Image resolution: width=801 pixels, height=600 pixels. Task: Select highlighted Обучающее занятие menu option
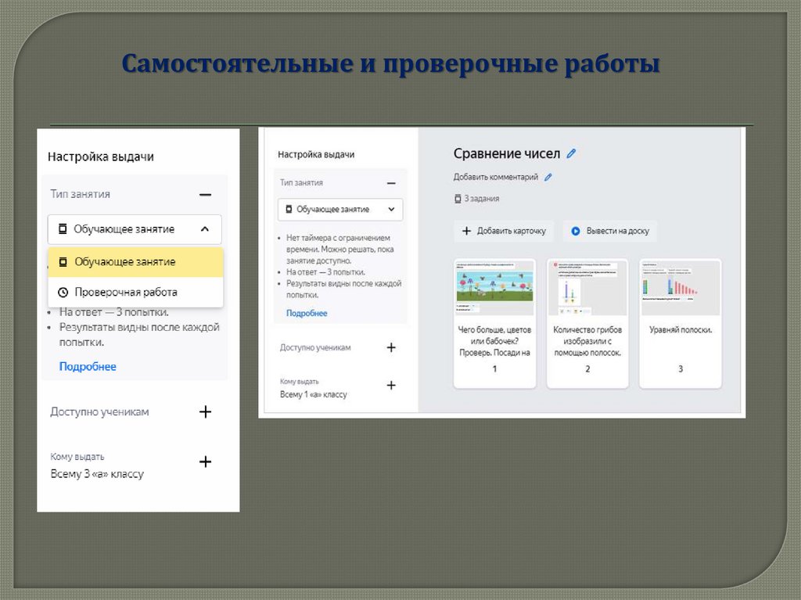pyautogui.click(x=135, y=262)
